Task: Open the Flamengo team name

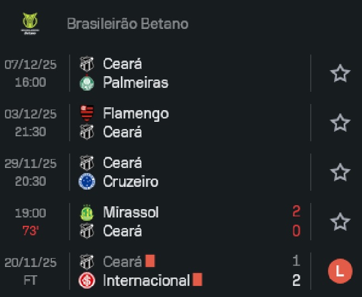Action: [136, 113]
